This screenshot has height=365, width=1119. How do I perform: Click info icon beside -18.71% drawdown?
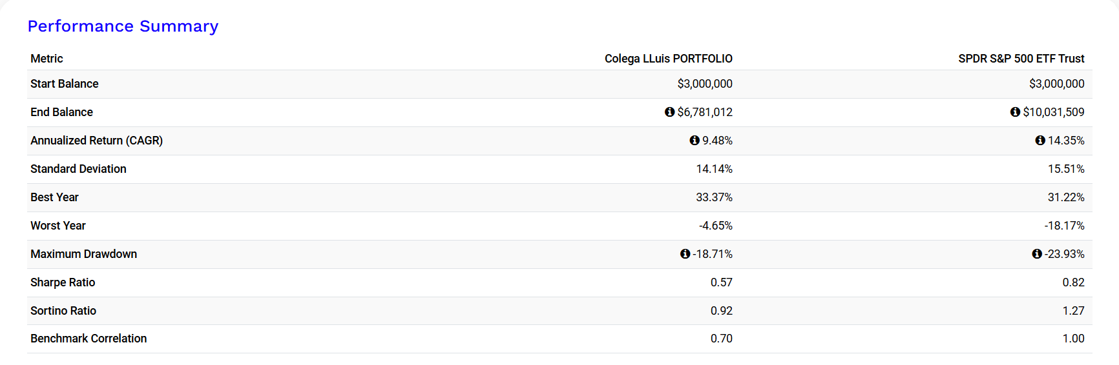point(685,254)
